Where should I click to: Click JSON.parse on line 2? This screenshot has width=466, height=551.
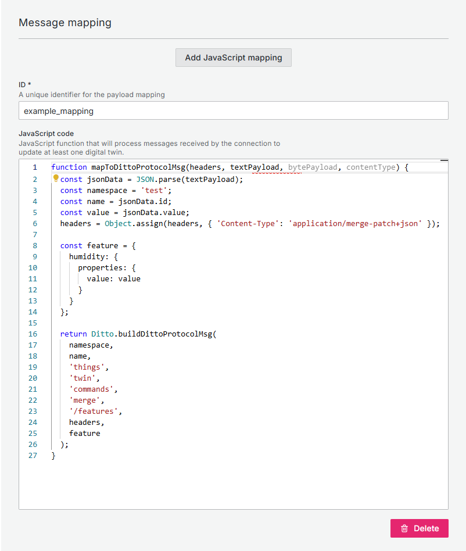pos(159,179)
